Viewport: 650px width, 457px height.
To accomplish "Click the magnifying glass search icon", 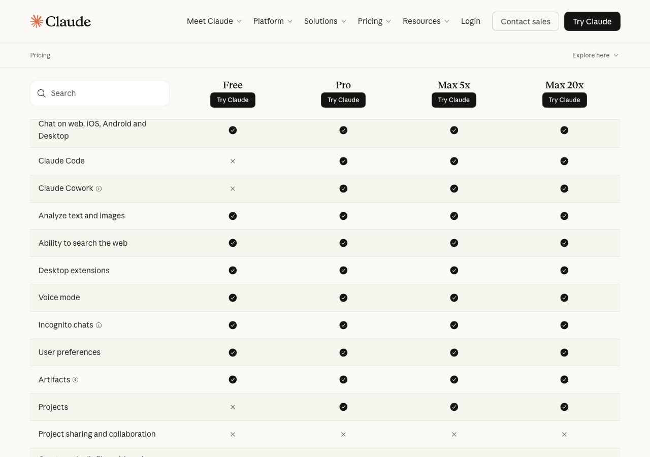I will click(x=42, y=93).
